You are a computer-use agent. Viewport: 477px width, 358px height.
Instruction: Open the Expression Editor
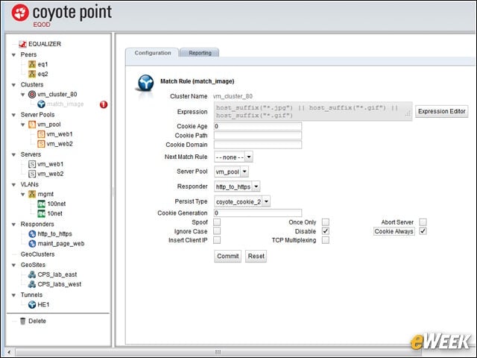[x=442, y=111]
